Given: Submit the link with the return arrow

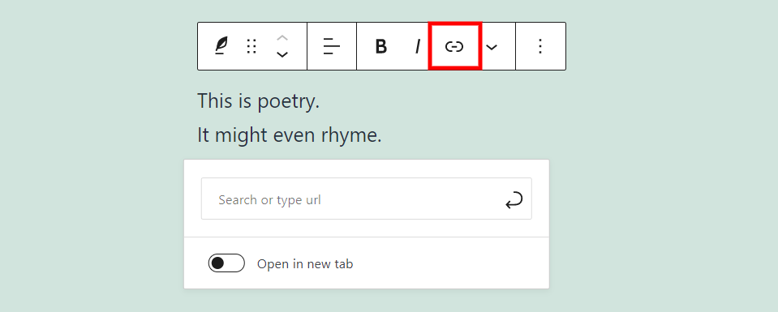Looking at the screenshot, I should 514,200.
